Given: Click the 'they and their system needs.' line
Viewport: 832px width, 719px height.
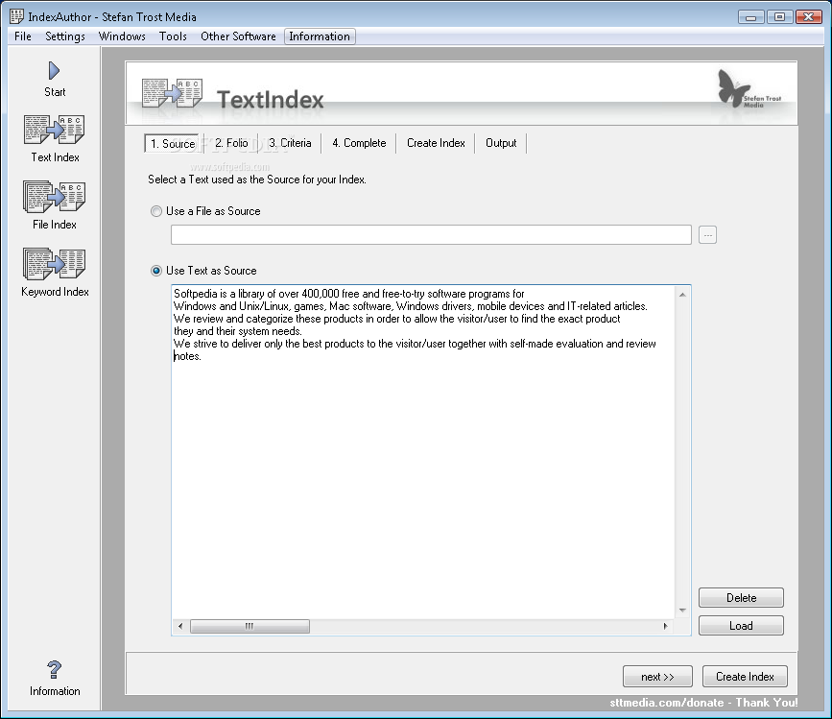Looking at the screenshot, I should (x=238, y=331).
